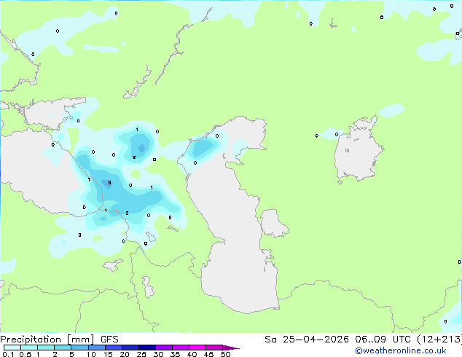Click the 40–45 mm magenta legend swatch
Viewport: 462px width, 357px height.
[x=197, y=348]
